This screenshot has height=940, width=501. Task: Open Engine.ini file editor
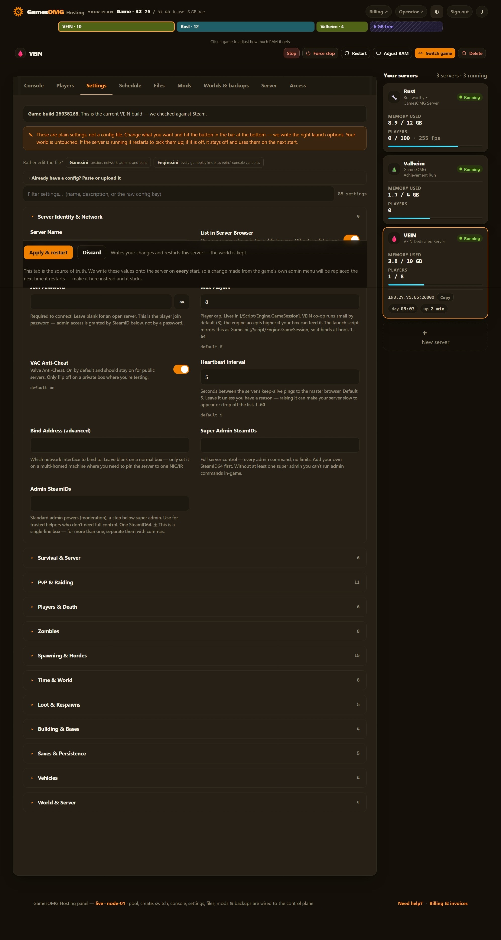coord(209,162)
